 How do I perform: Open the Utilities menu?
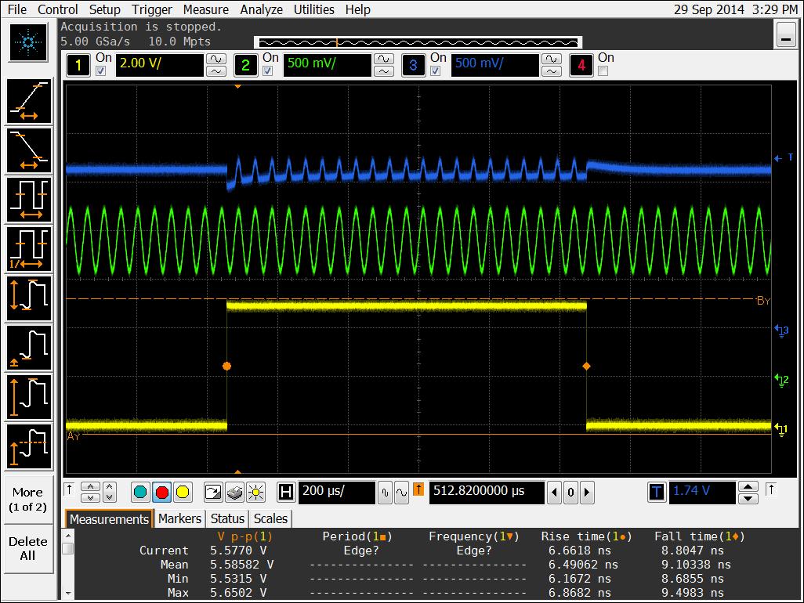313,9
